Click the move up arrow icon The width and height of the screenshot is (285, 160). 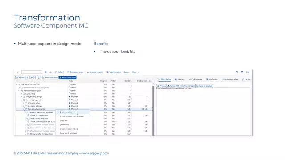point(35,78)
